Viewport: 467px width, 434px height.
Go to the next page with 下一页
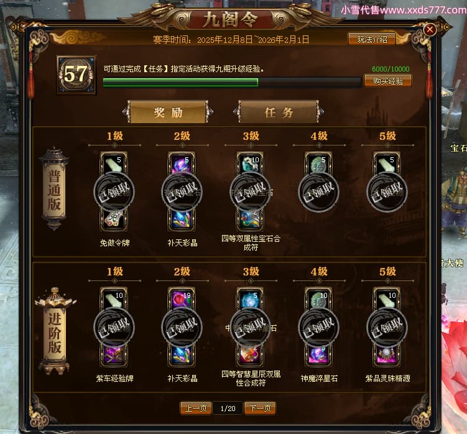(260, 408)
